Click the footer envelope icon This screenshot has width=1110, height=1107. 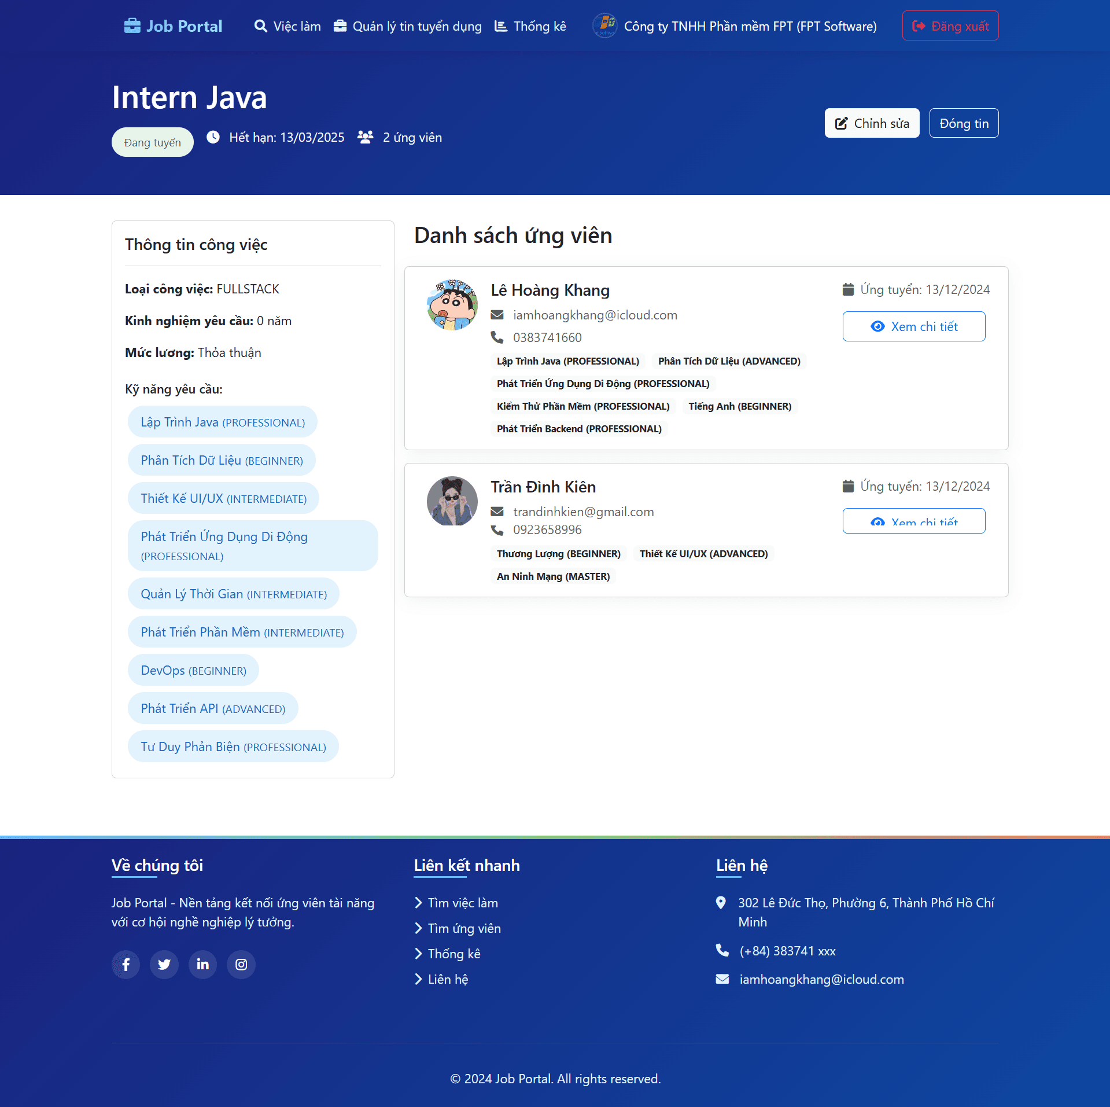pos(722,979)
